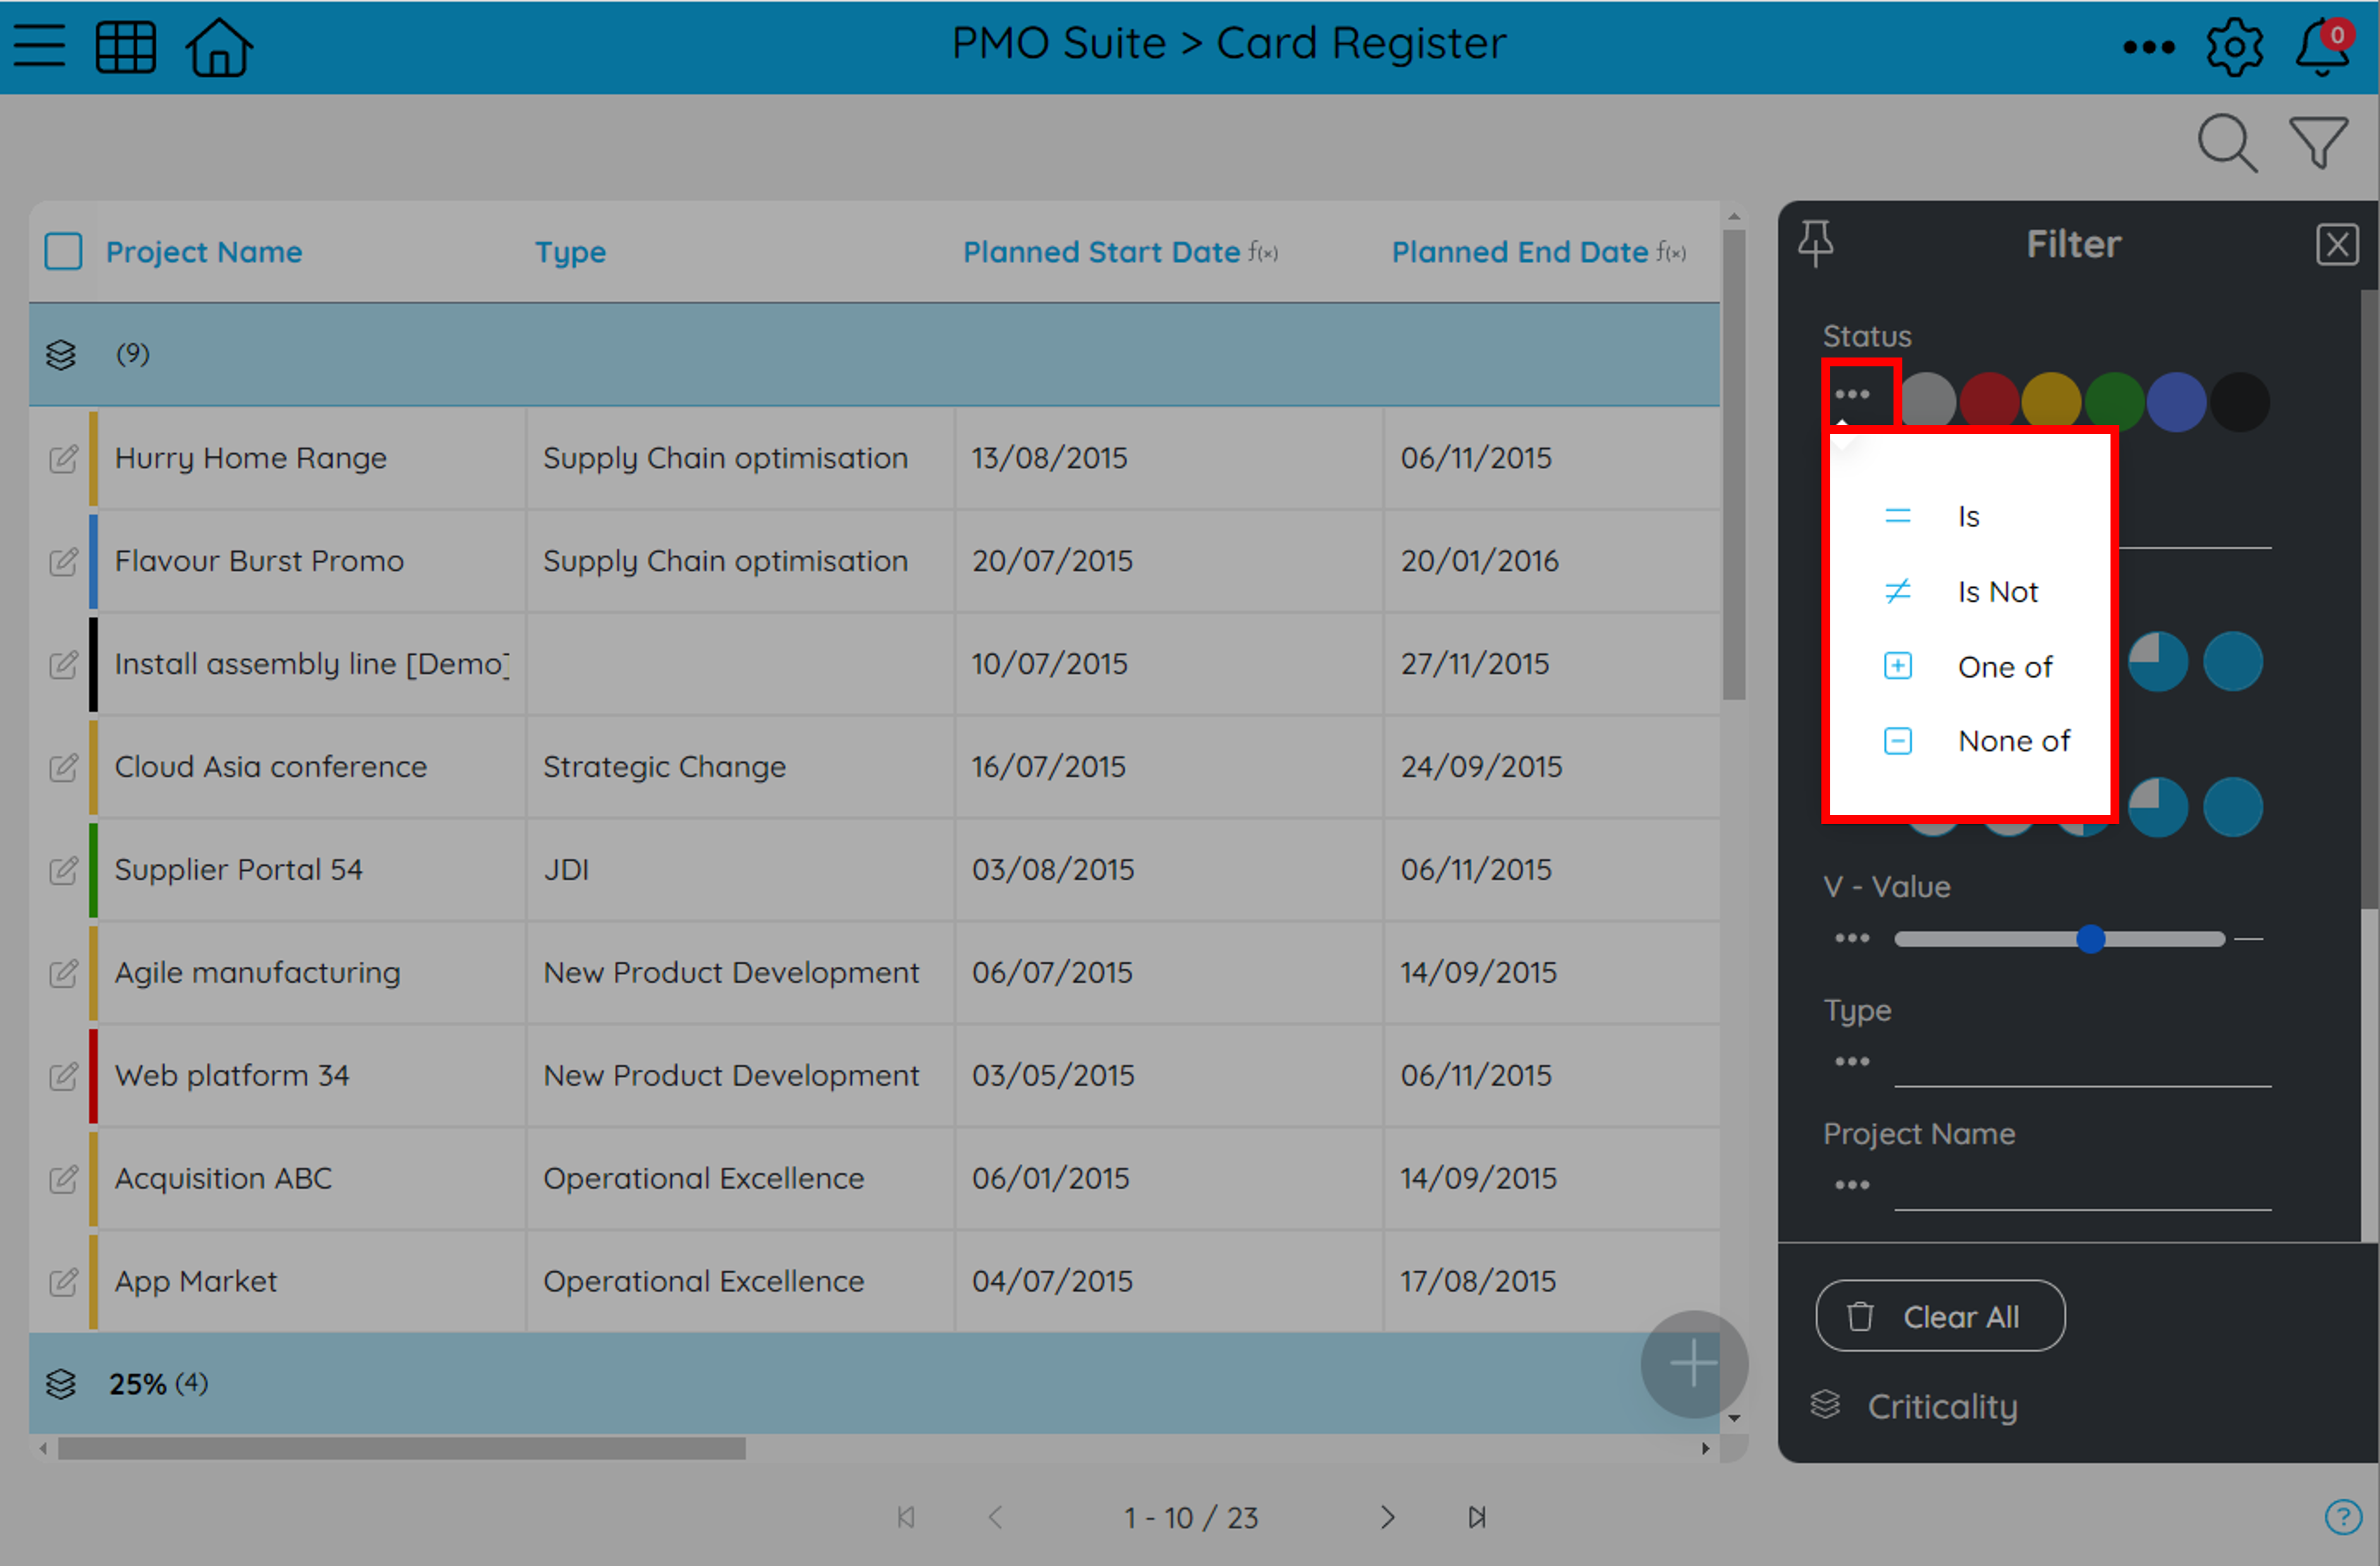Edit the Supplier Portal 54 row
2380x1566 pixels.
coord(63,870)
